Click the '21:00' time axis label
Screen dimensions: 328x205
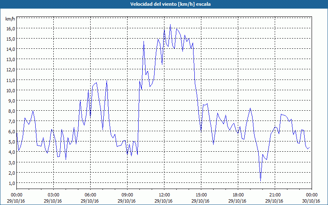click(275, 195)
